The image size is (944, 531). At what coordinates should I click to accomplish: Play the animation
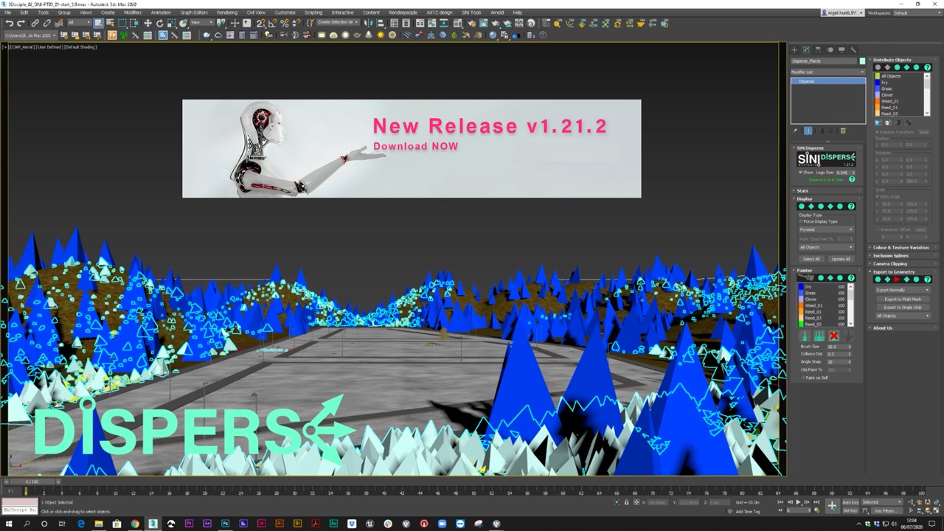pos(798,502)
